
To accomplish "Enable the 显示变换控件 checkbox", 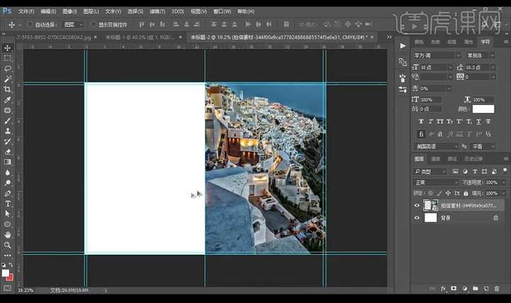I will point(94,24).
